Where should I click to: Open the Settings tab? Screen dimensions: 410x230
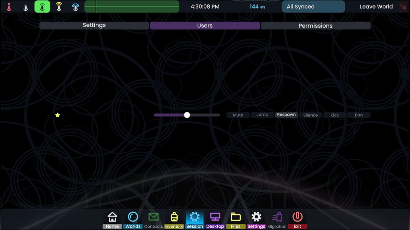point(94,25)
